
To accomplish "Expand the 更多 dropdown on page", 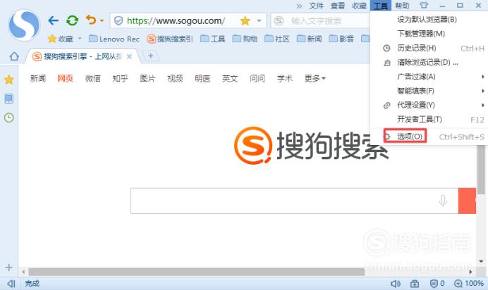I will coord(315,79).
